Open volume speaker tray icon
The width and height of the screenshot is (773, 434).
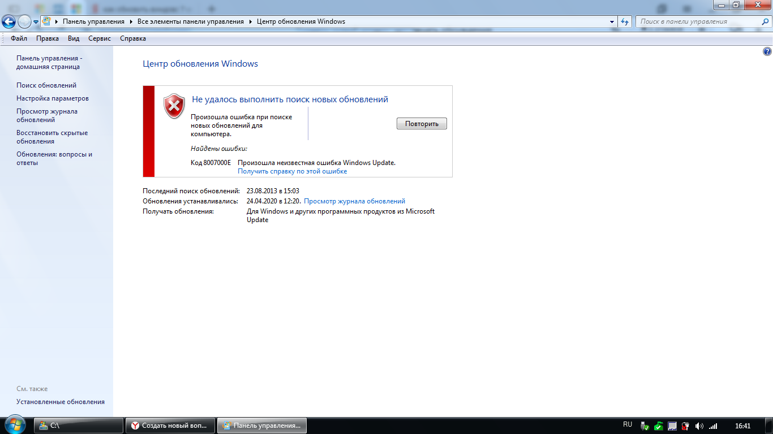pos(699,426)
